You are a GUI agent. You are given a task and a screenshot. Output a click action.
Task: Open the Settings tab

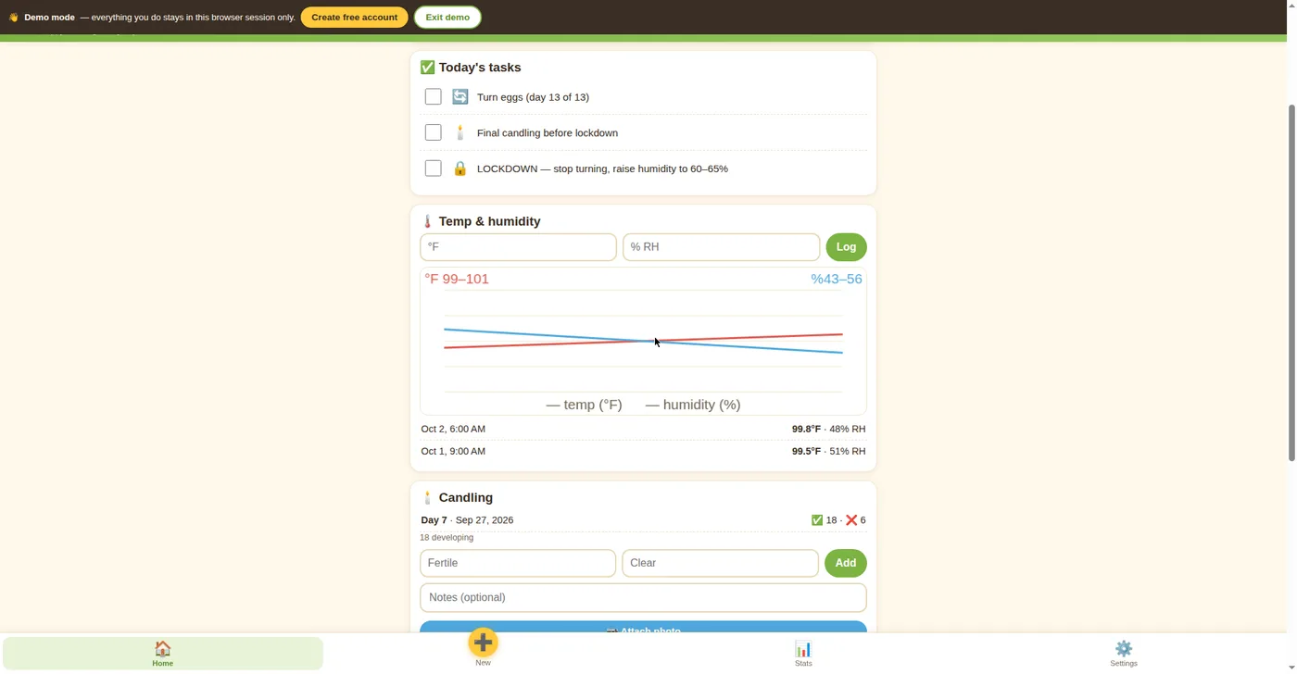click(x=1124, y=653)
